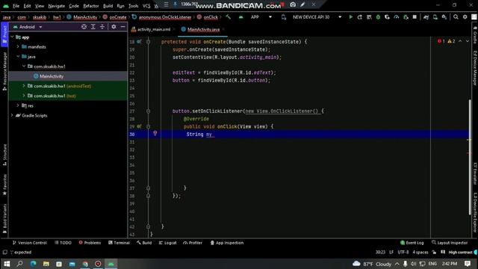Toggle the Favorites side tool window
The height and width of the screenshot is (269, 478).
[4, 185]
